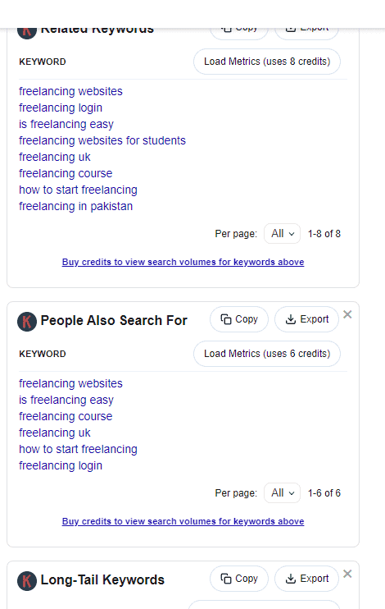Export the People Also Search For keywords
Image resolution: width=385 pixels, height=609 pixels.
(306, 319)
